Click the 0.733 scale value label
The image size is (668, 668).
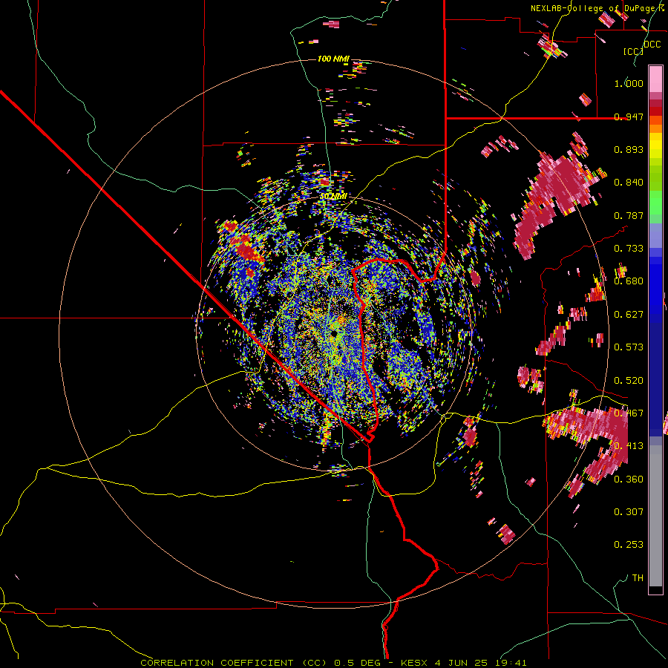tap(629, 249)
